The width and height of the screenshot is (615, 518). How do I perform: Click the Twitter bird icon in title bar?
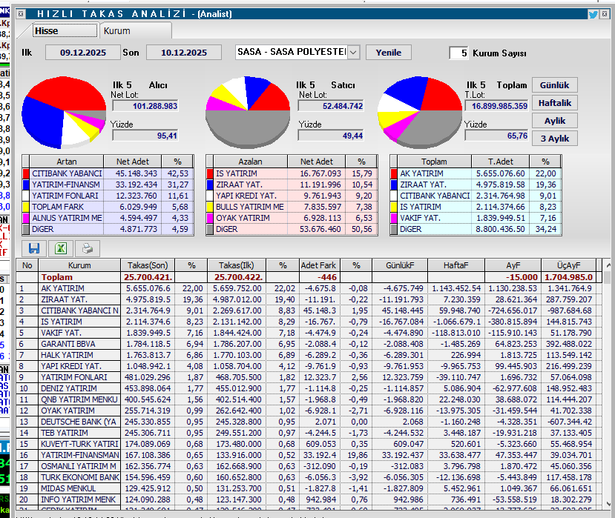pyautogui.click(x=593, y=13)
